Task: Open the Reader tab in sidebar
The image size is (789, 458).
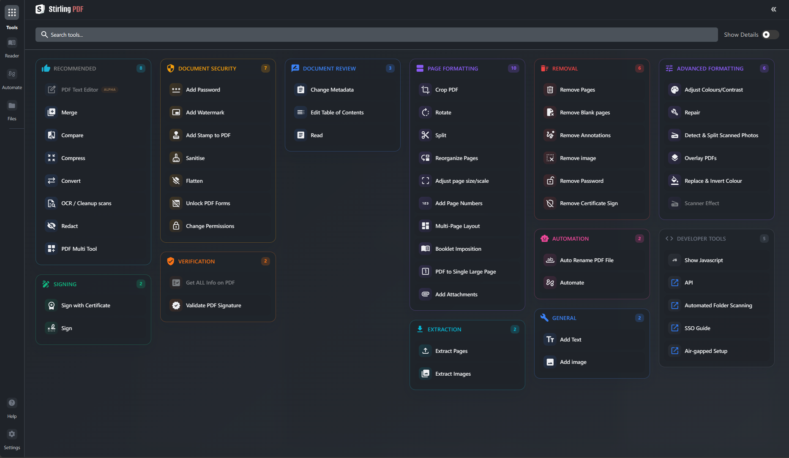Action: (12, 46)
